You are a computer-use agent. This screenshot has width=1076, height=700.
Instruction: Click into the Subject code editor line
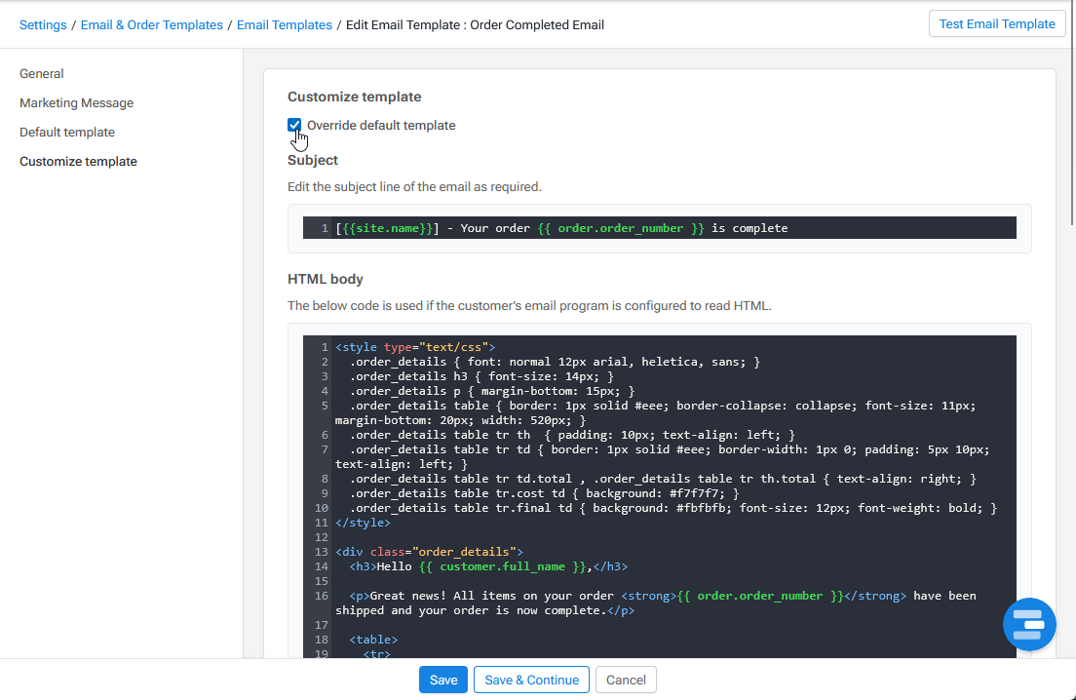tap(660, 228)
